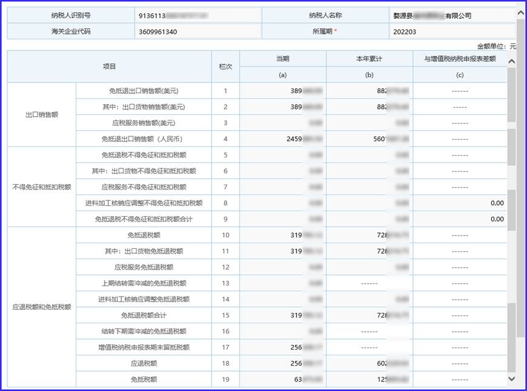Image resolution: width=527 pixels, height=391 pixels.
Task: Click the 出口销售额 row group label
Action: (x=41, y=114)
